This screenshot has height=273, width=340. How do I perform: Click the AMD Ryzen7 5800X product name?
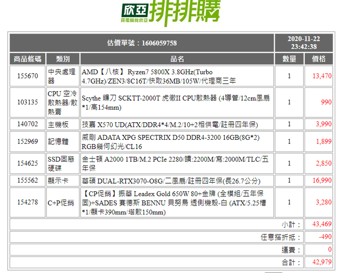[x=159, y=77]
